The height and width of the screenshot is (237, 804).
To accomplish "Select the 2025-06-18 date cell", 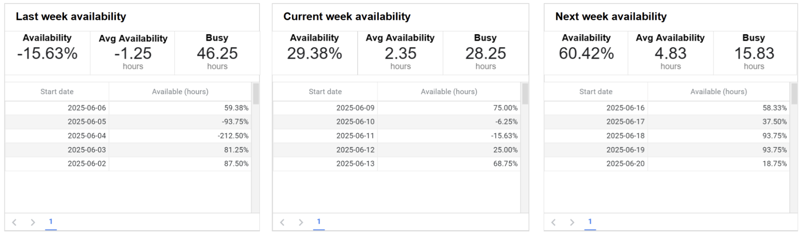I will 596,136.
